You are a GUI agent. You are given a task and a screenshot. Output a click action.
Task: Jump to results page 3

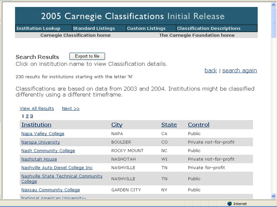31,116
